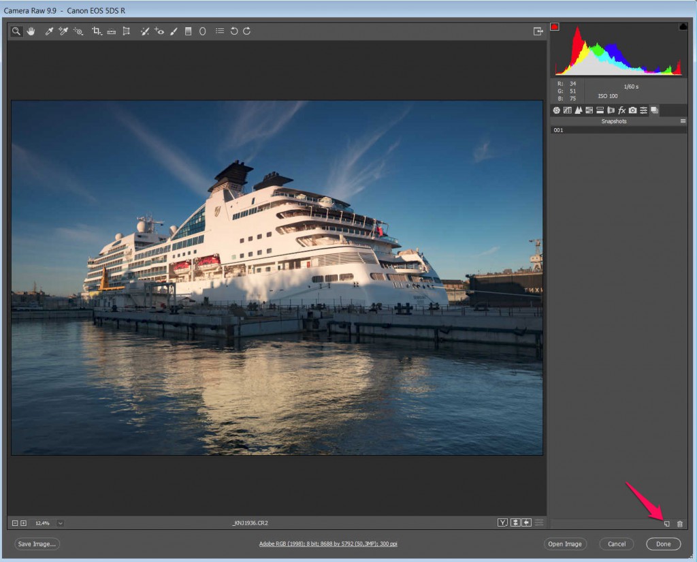Delete snapshot with trash icon

[x=679, y=524]
